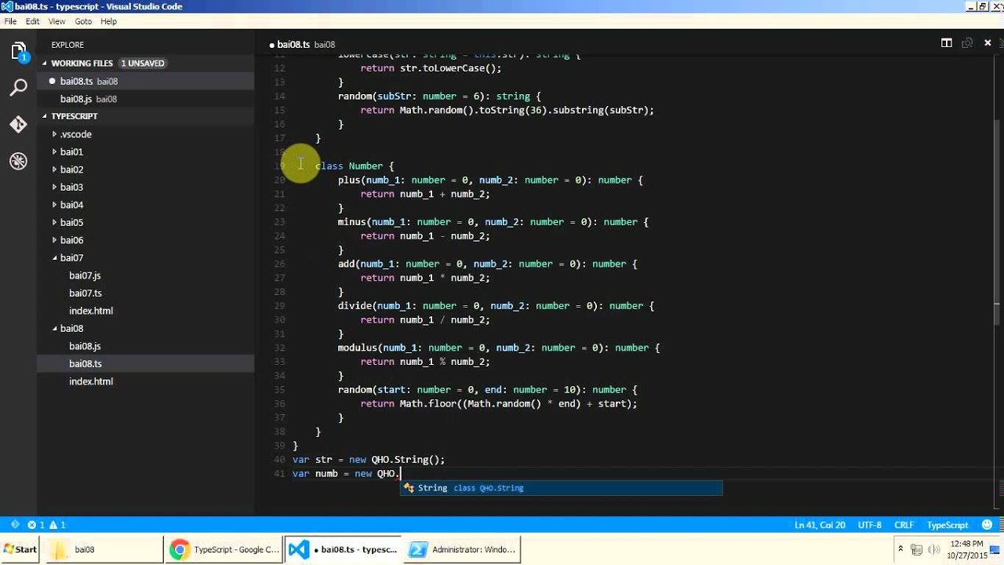The height and width of the screenshot is (565, 1004).
Task: Open the Debug view in the activity bar
Action: [18, 161]
